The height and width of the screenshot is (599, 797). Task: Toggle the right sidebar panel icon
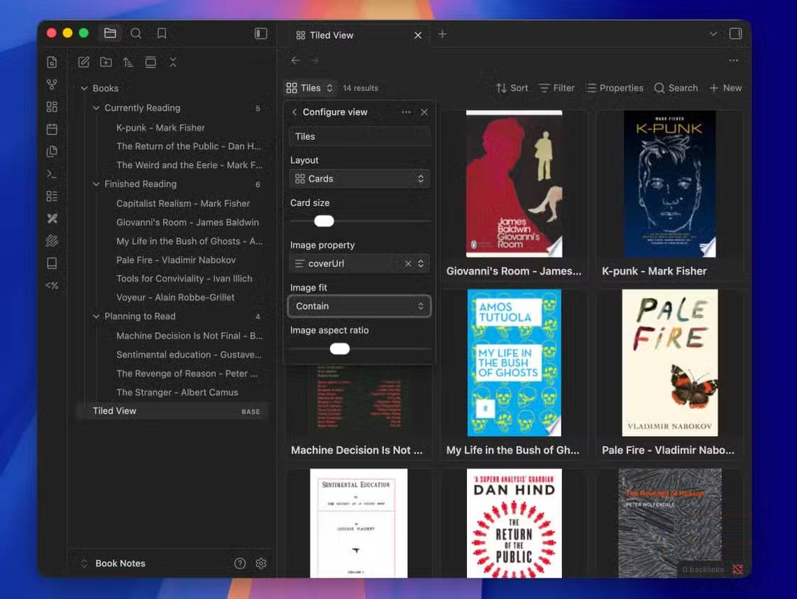click(x=735, y=34)
